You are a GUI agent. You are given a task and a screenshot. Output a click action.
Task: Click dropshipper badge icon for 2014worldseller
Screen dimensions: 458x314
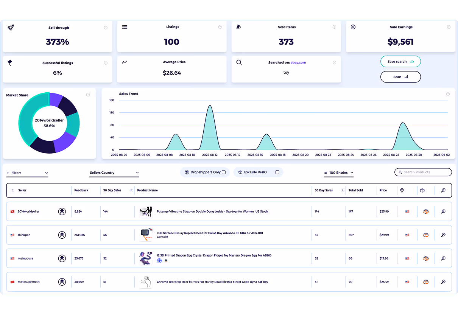(62, 211)
